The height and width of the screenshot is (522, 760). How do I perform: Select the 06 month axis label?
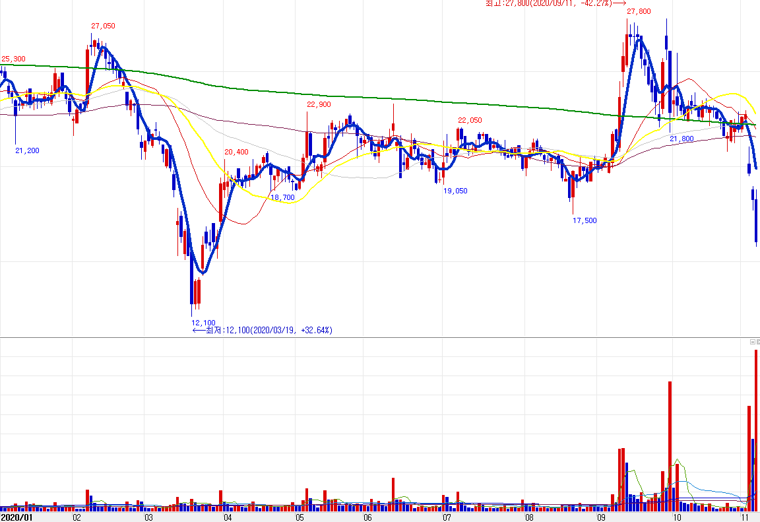(x=368, y=517)
